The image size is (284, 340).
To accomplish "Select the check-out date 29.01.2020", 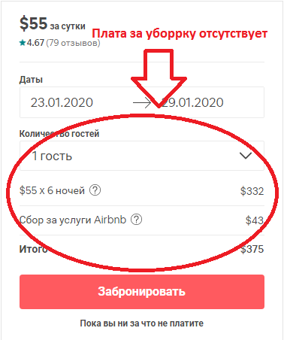I will click(x=192, y=102).
